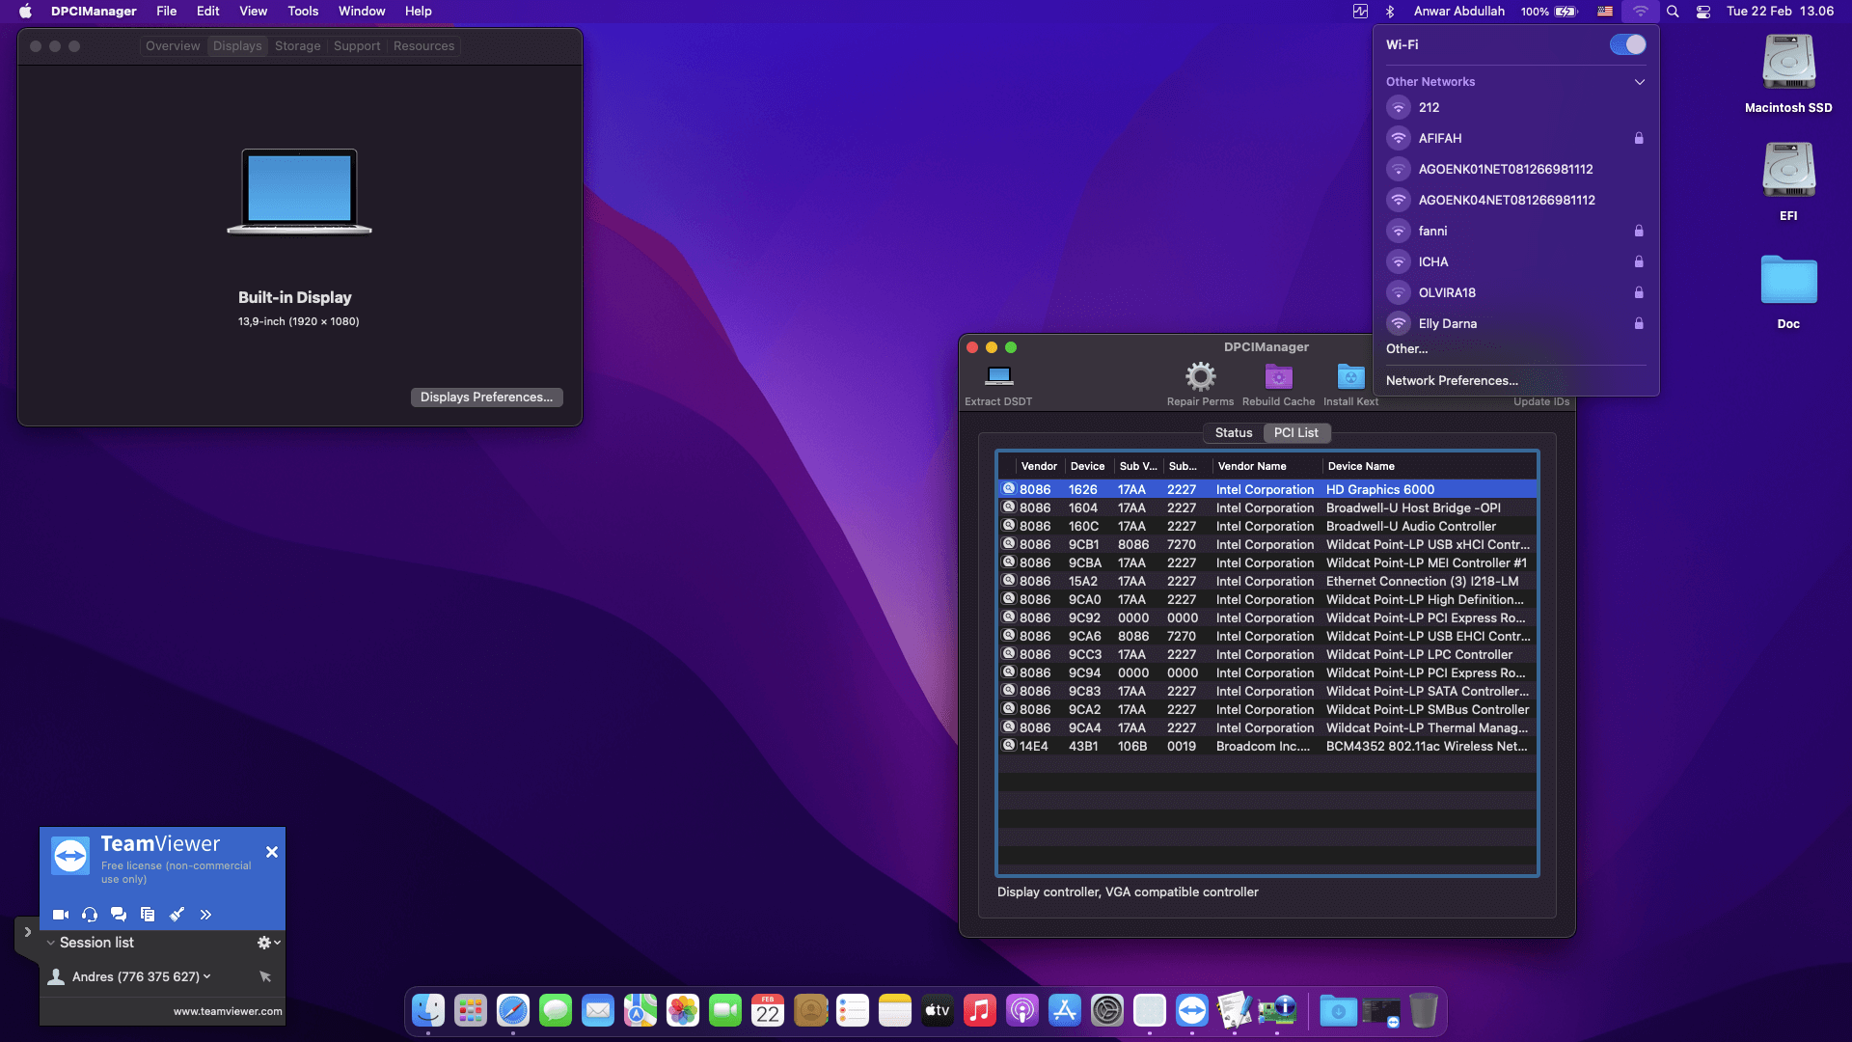1852x1042 pixels.
Task: Open System Preferences in the Dock
Action: (x=1107, y=1010)
